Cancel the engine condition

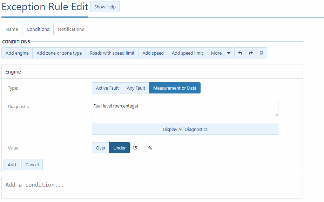32,164
